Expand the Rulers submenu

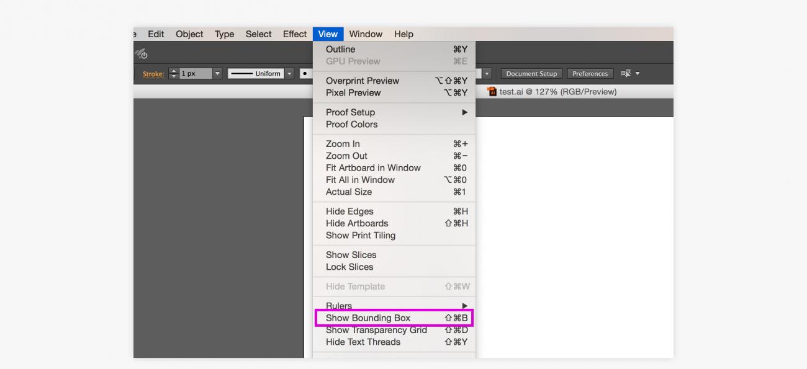point(394,306)
